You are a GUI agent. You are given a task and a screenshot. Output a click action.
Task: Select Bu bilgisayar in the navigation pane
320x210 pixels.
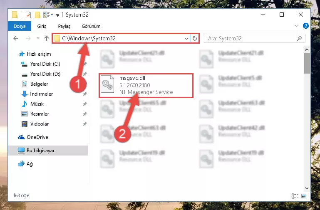pyautogui.click(x=48, y=151)
